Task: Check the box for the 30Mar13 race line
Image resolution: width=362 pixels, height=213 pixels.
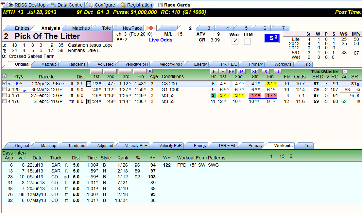Action: pyautogui.click(x=4, y=89)
